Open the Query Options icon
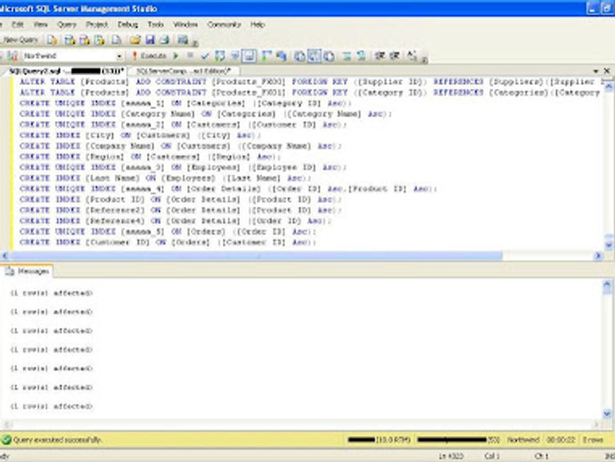This screenshot has width=615, height=462. (235, 56)
